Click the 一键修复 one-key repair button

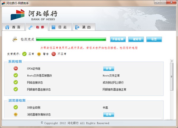click(136, 39)
